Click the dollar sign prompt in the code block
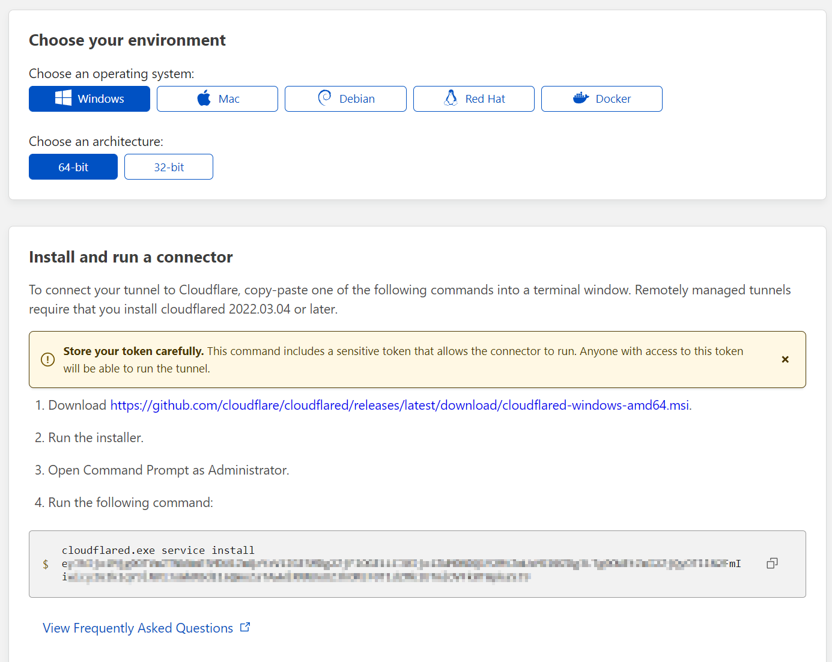 [x=46, y=563]
